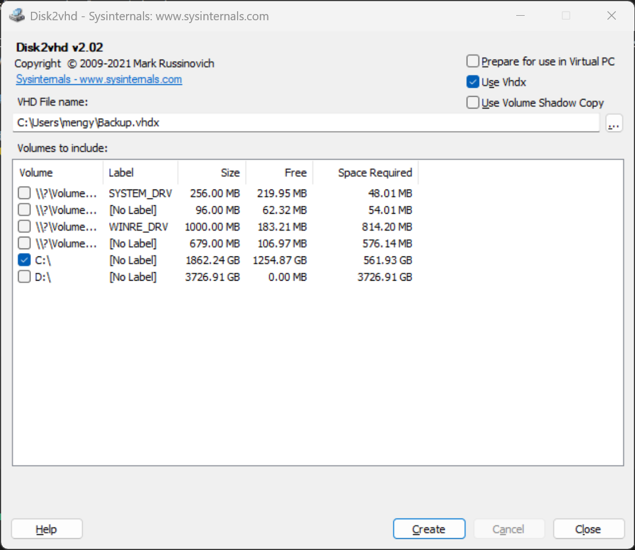Check the D:\ volume for backup
Screen dimensions: 635x550
click(x=24, y=276)
